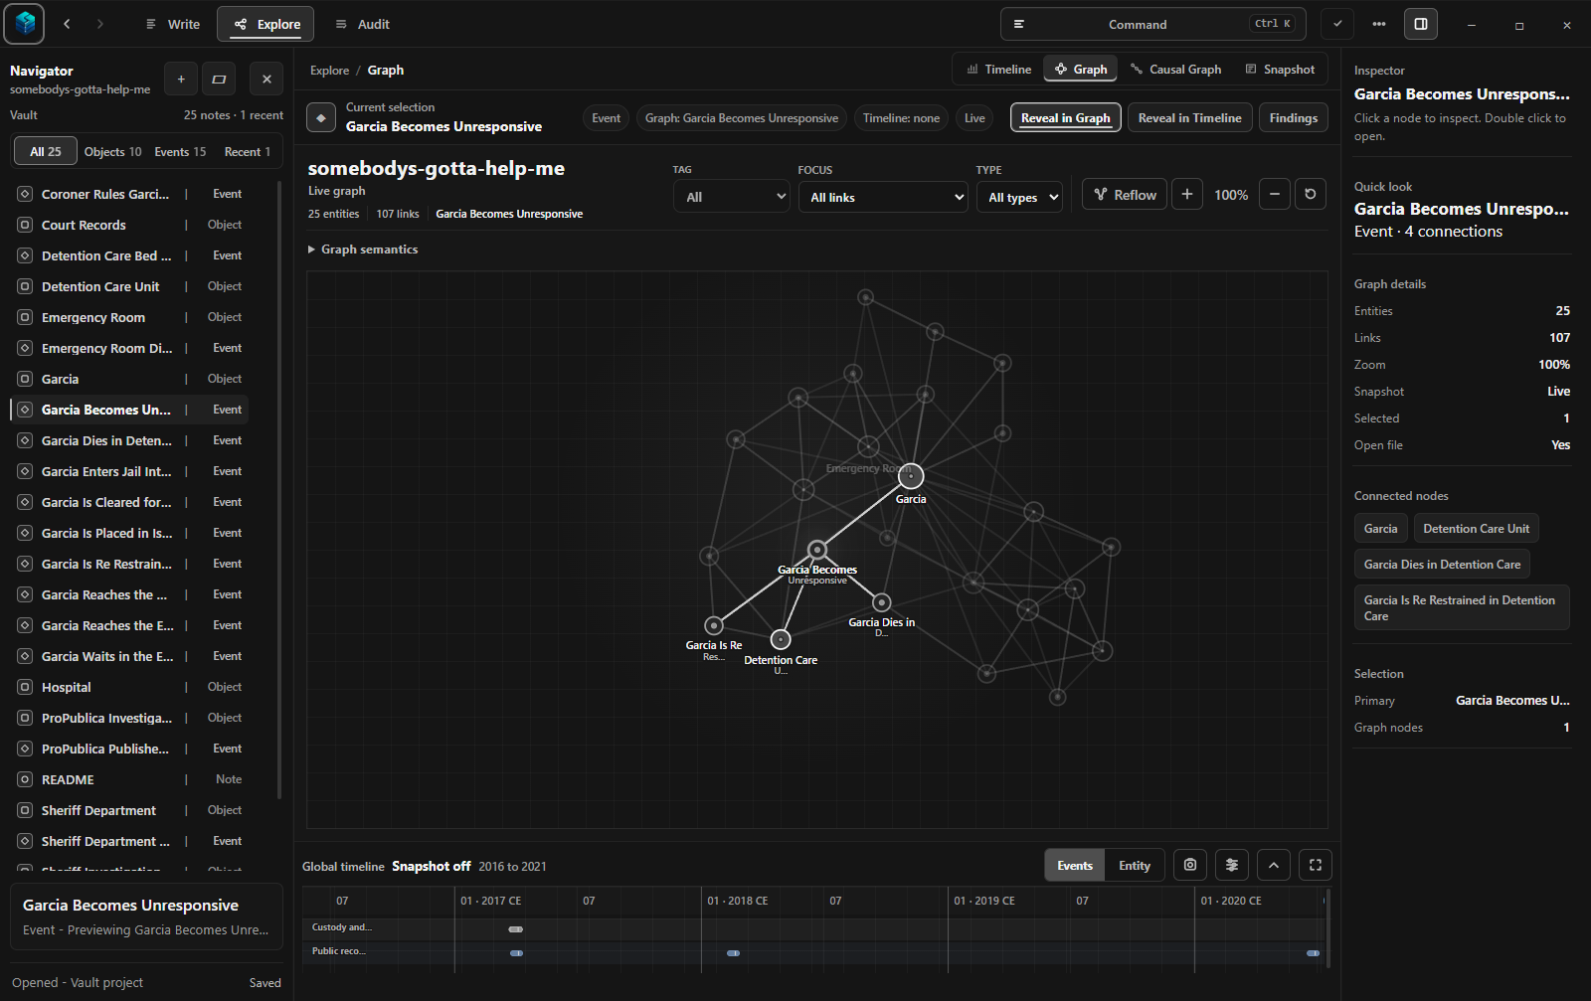Viewport: 1591px width, 1001px height.
Task: Take a timeline snapshot camera icon
Action: (1190, 866)
